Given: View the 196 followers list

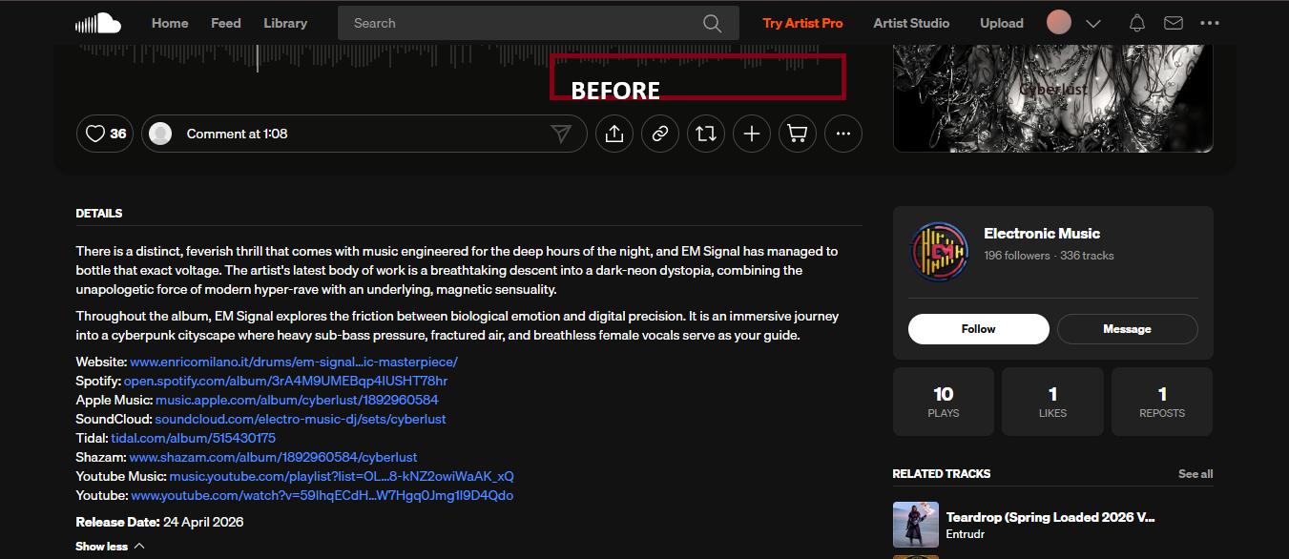Looking at the screenshot, I should (x=1017, y=256).
